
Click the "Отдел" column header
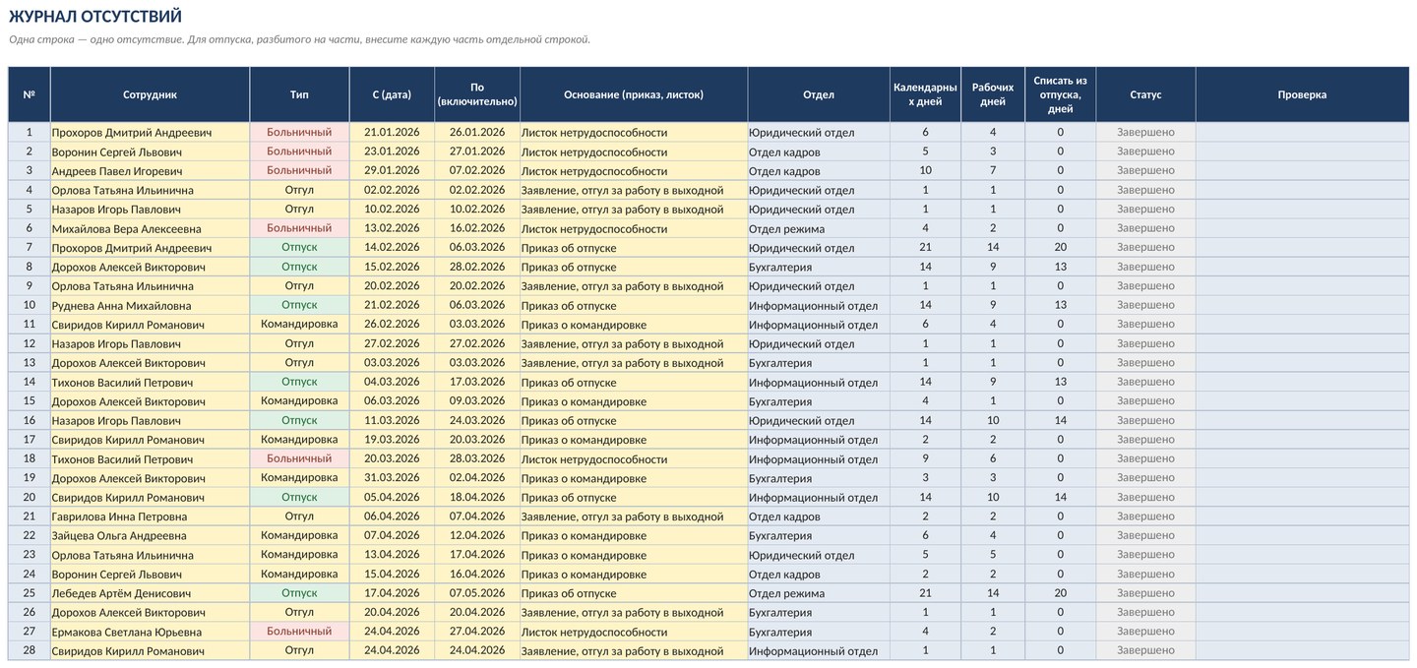[x=819, y=94]
